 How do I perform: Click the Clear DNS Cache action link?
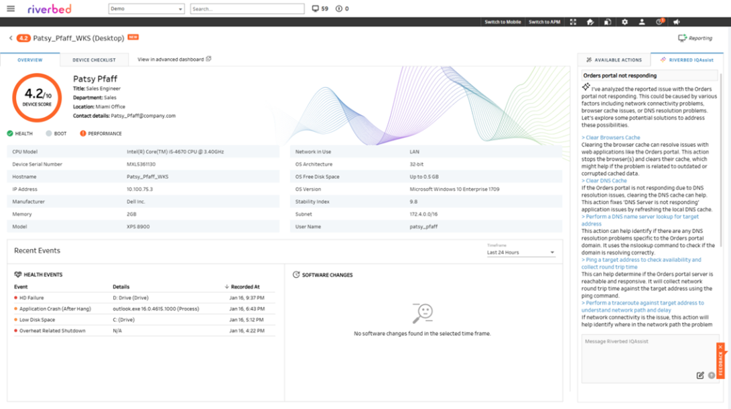click(604, 181)
